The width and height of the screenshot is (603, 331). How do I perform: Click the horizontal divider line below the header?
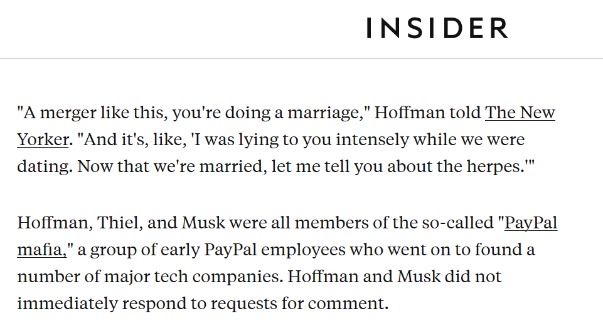(301, 58)
